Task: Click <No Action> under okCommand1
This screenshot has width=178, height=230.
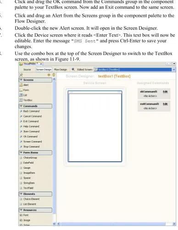Action: coord(150,96)
